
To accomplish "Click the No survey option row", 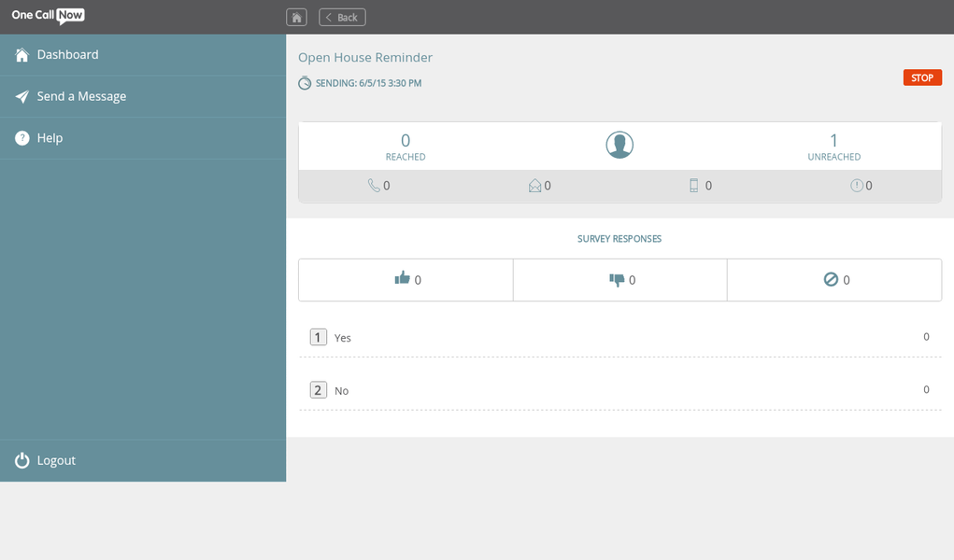I will pyautogui.click(x=619, y=390).
